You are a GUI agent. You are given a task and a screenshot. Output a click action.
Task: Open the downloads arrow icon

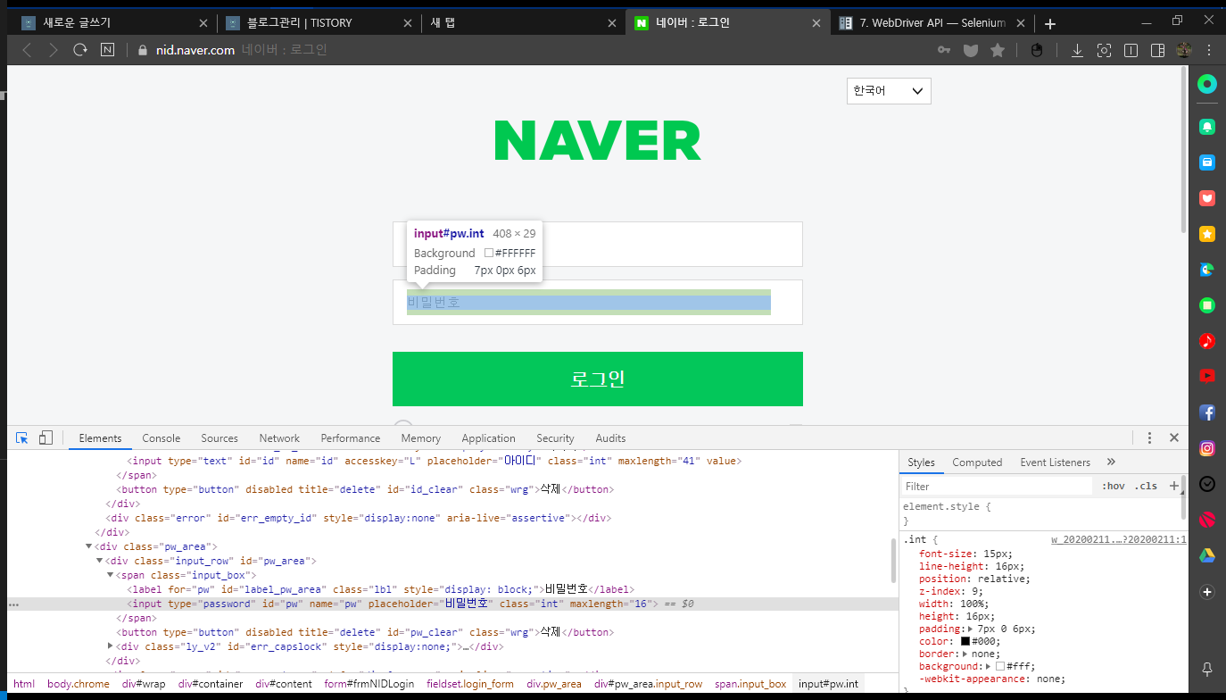pos(1077,50)
